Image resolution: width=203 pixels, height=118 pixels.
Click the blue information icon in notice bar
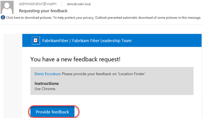[3, 18]
